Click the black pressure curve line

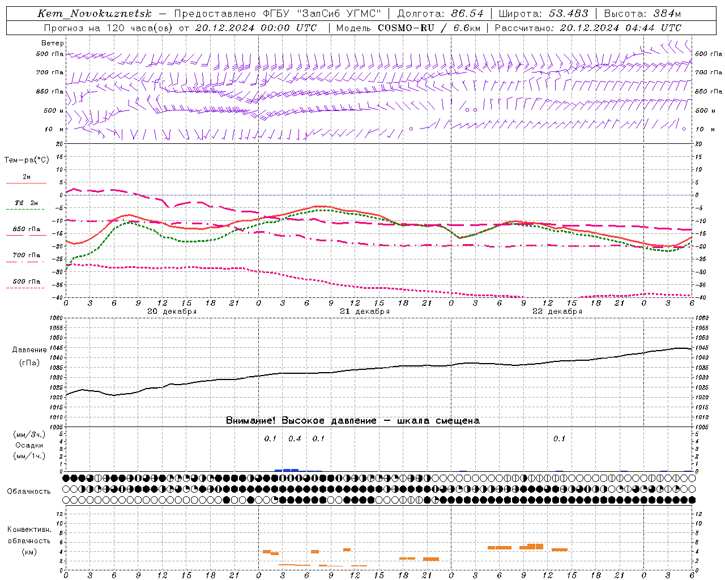(378, 368)
